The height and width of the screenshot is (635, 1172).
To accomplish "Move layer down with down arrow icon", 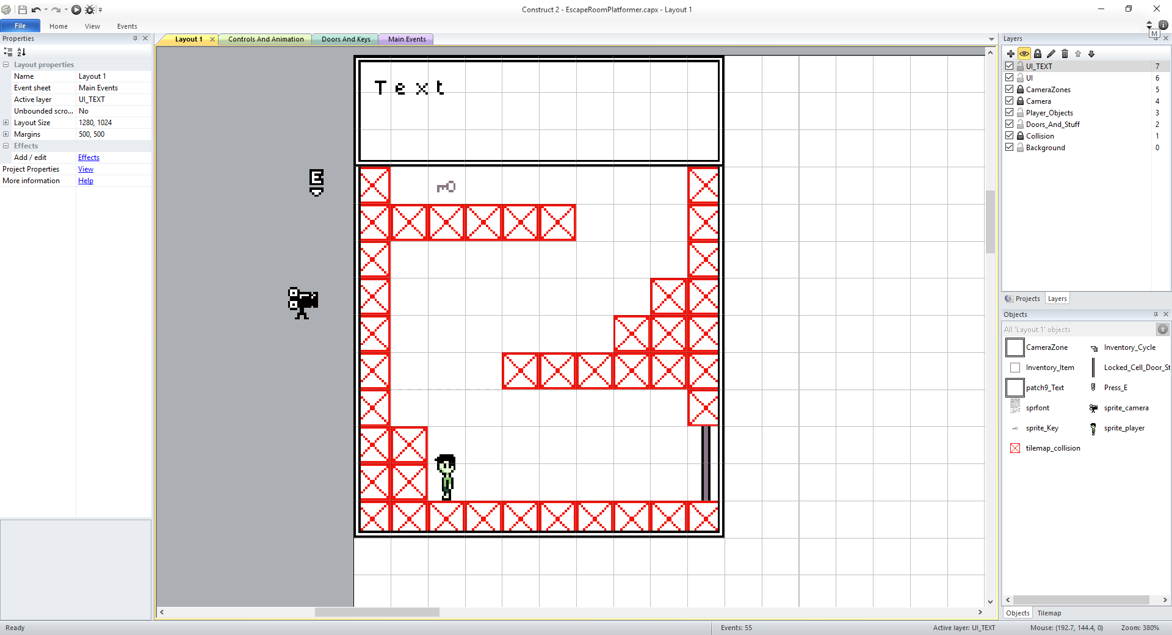I will click(x=1091, y=54).
